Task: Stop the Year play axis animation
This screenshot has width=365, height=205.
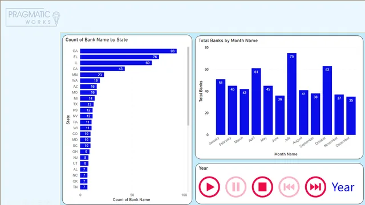Action: 262,187
